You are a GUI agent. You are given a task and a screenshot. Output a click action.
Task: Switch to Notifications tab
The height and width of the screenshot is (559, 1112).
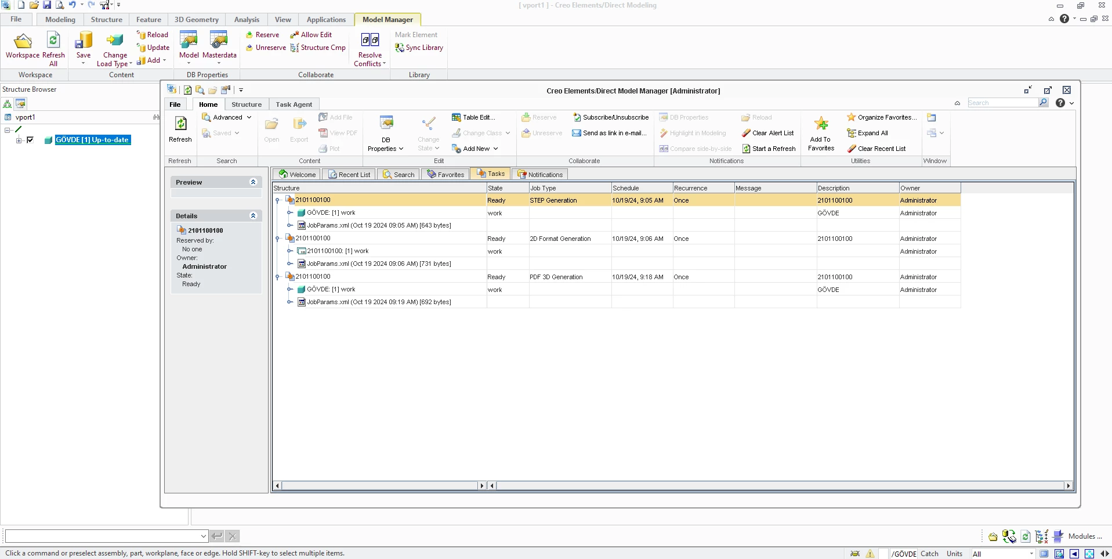tap(540, 174)
